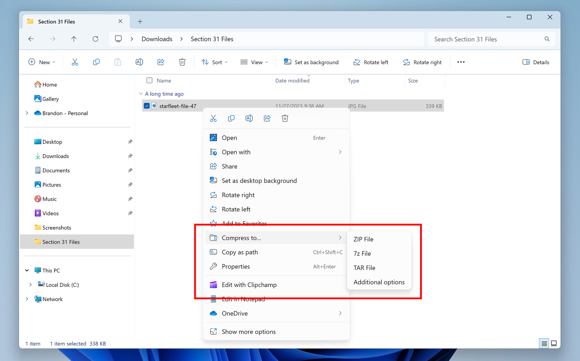Open the Details pane via its toolbar icon

536,62
